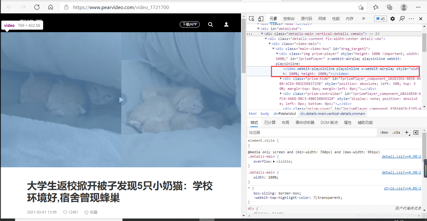Collapse the div id="detailsbd" node
This screenshot has height=221, width=427.
click(258, 29)
